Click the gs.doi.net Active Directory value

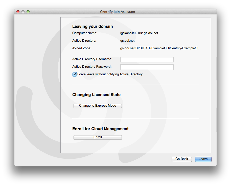tap(127, 41)
